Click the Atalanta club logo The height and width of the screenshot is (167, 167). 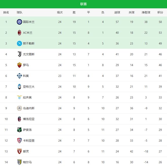tap(19, 87)
